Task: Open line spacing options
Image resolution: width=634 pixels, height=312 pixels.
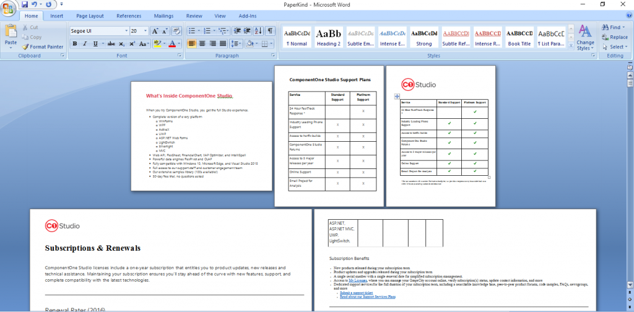Action: pyautogui.click(x=236, y=44)
